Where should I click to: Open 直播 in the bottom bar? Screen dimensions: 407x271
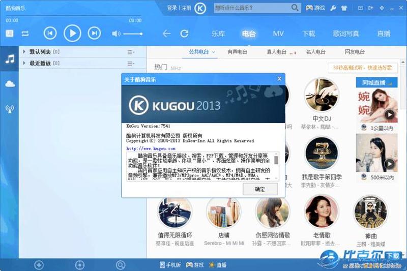pos(218,265)
